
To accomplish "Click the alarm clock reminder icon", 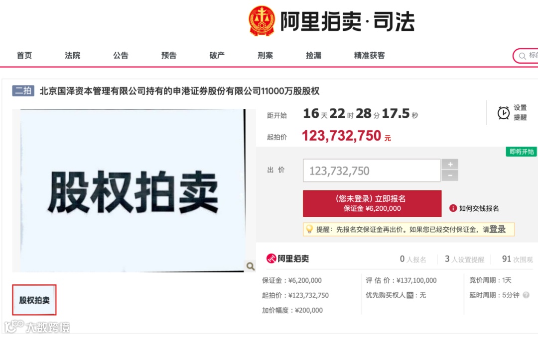I will (503, 113).
